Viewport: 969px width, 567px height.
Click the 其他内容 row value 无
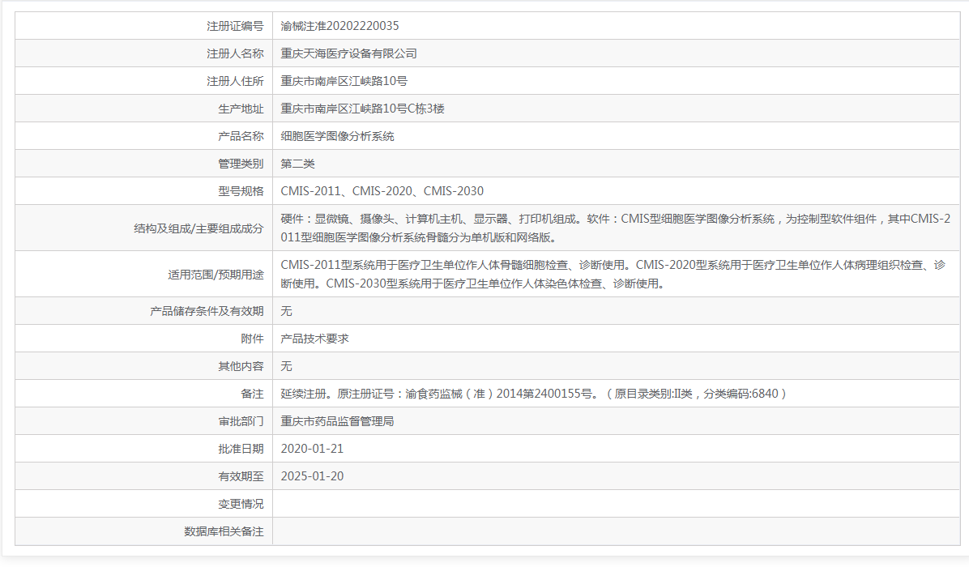pos(285,365)
